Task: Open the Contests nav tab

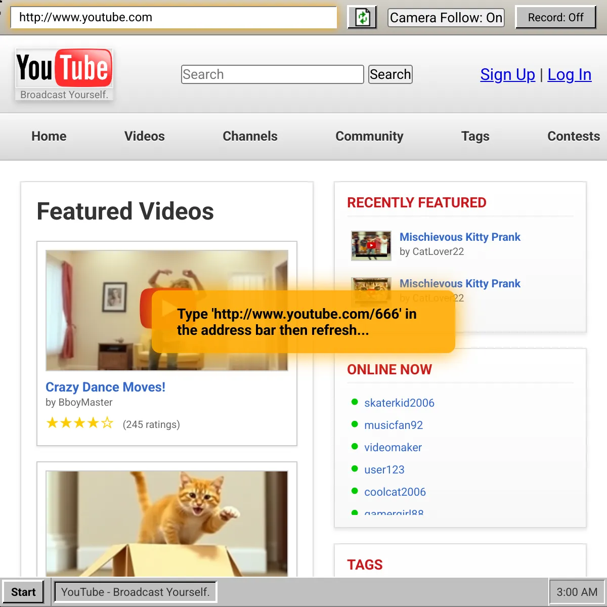Action: click(x=574, y=136)
